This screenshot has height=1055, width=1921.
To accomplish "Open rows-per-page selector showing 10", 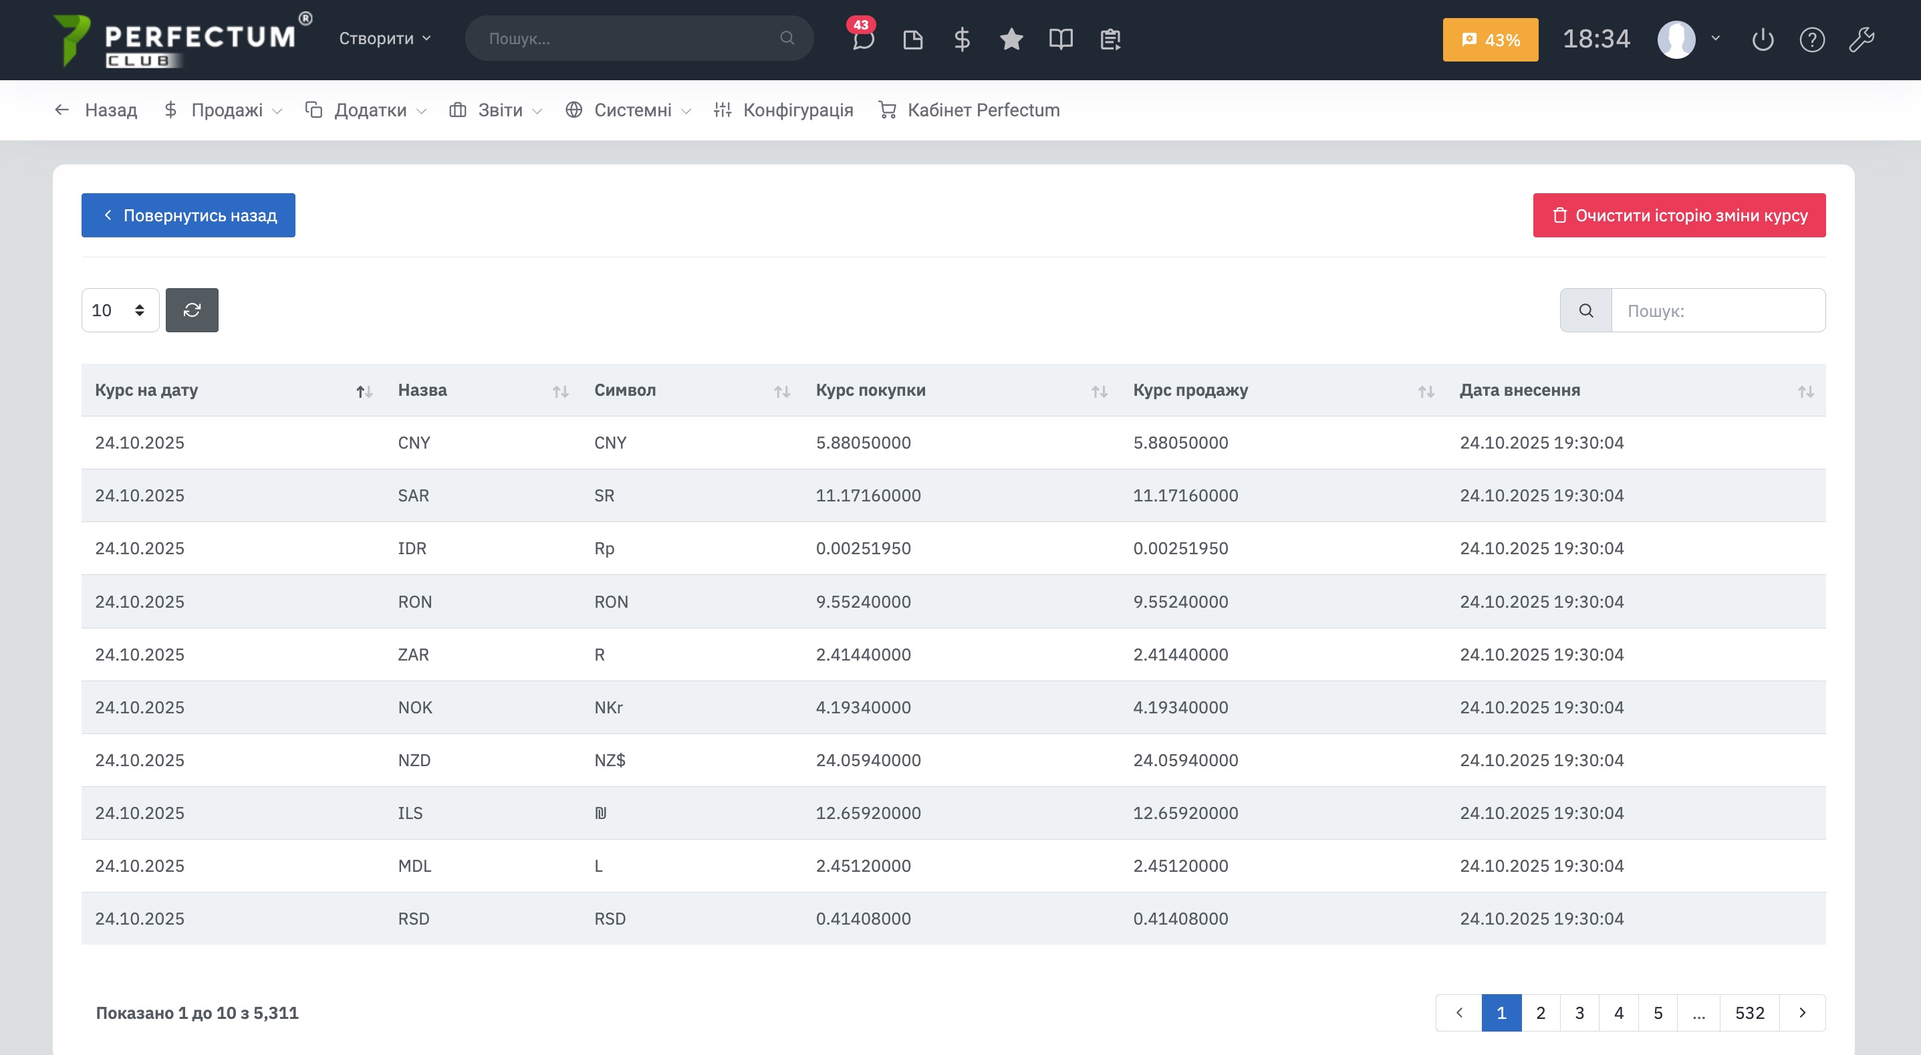I will (x=120, y=310).
